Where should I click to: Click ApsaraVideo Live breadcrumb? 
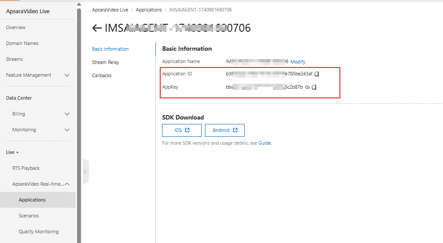[x=110, y=10]
